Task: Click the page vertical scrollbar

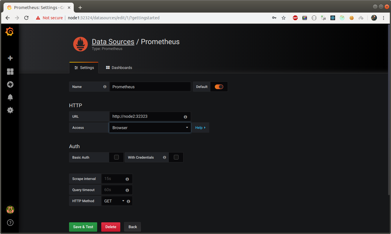Action: (389, 110)
